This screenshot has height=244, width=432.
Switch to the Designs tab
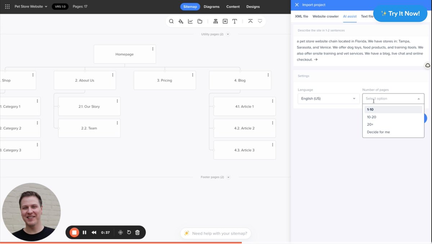click(253, 6)
